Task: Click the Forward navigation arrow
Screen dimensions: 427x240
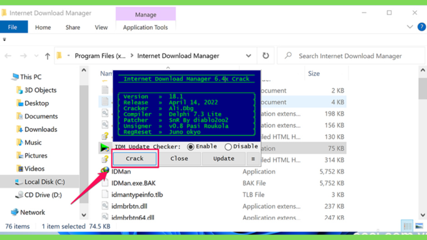Action: 23,56
